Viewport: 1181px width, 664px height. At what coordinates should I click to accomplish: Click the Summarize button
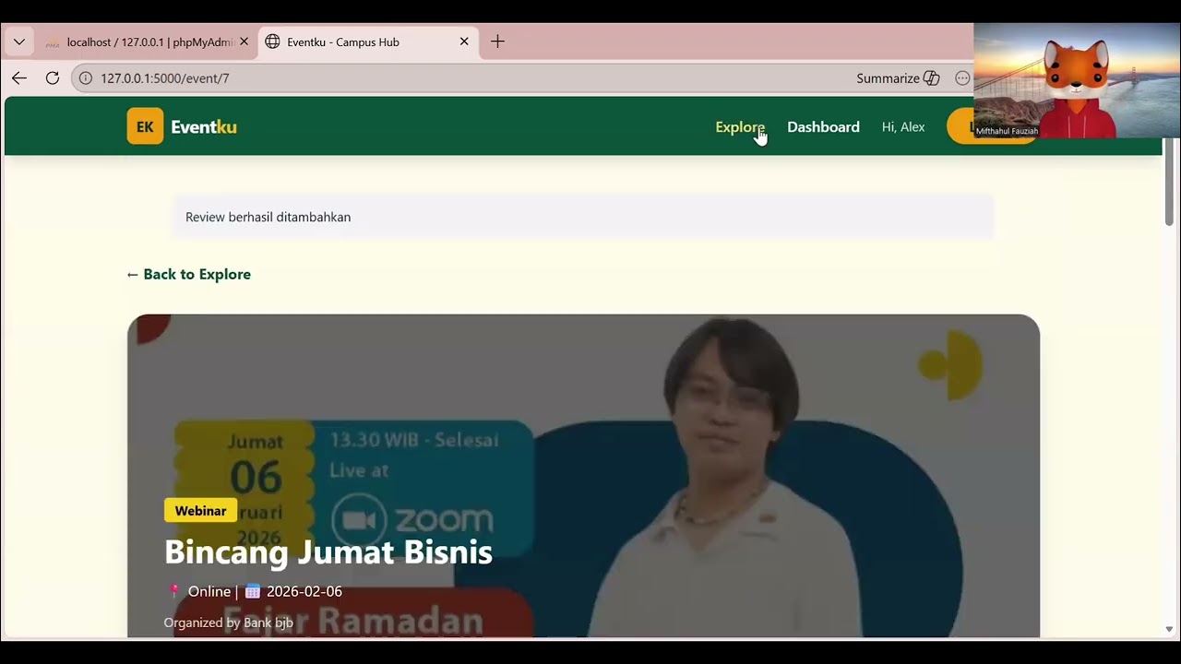[x=898, y=78]
